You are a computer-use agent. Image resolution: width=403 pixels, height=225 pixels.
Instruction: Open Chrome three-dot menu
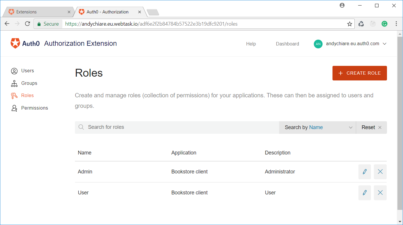pyautogui.click(x=396, y=24)
